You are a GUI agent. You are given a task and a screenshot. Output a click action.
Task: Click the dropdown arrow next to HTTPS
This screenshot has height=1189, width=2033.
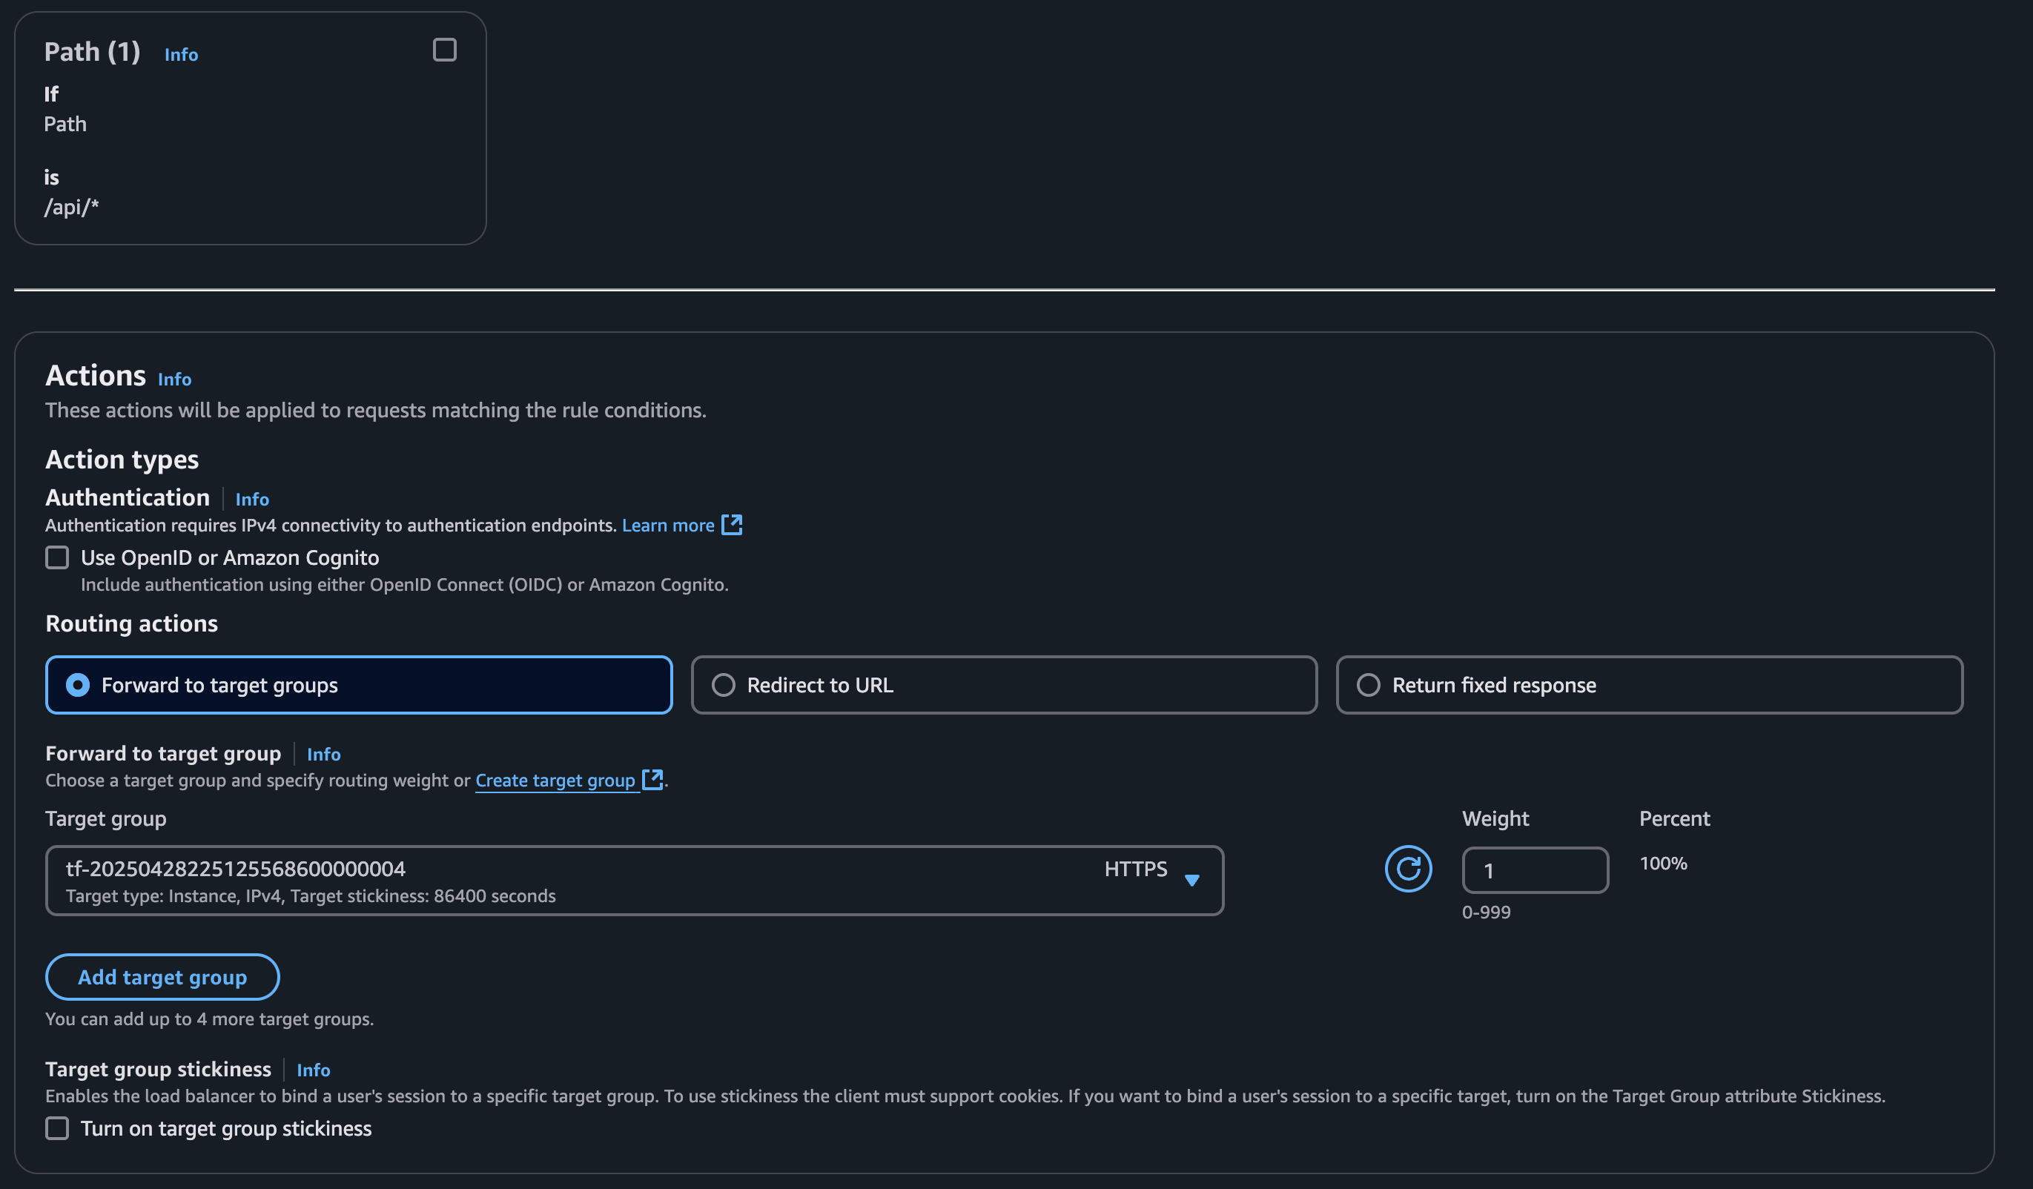point(1191,880)
